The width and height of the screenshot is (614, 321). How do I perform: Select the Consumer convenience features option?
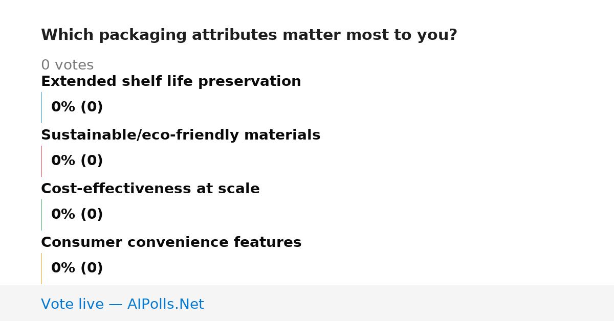click(x=171, y=243)
